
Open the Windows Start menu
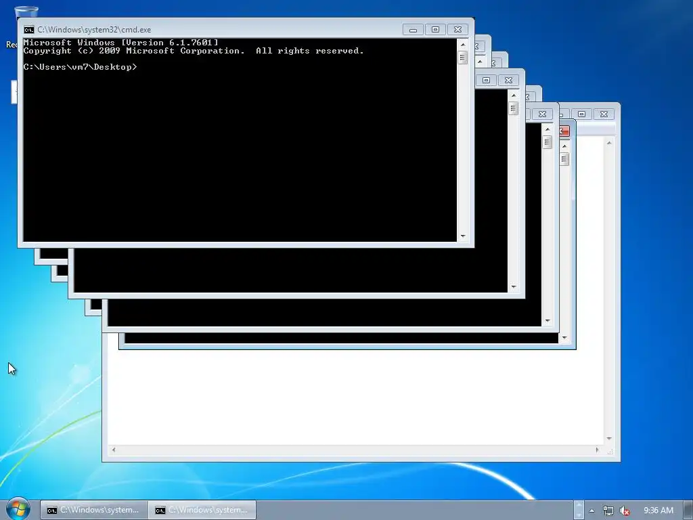[x=18, y=509]
